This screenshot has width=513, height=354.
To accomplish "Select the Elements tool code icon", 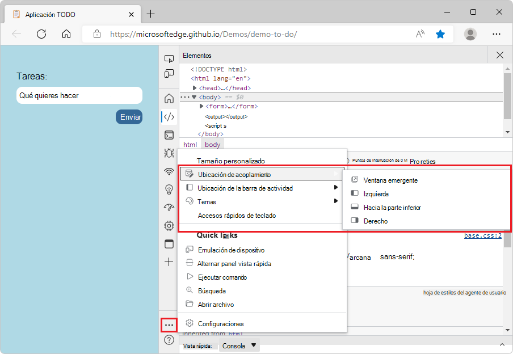I will [x=169, y=117].
